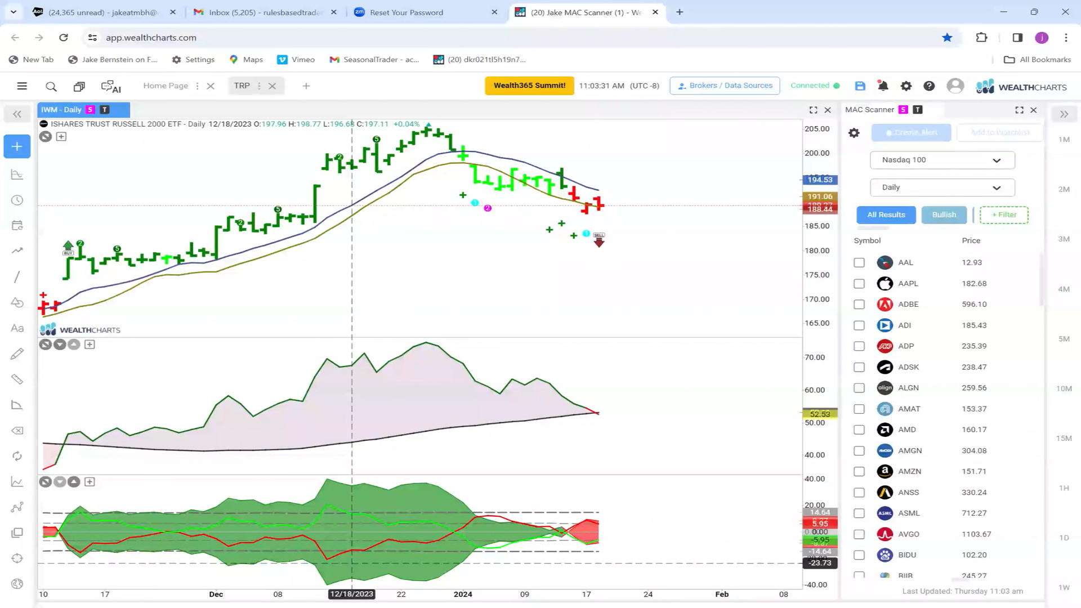Select the IWM - Daily chart tab
The height and width of the screenshot is (608, 1081).
click(83, 110)
